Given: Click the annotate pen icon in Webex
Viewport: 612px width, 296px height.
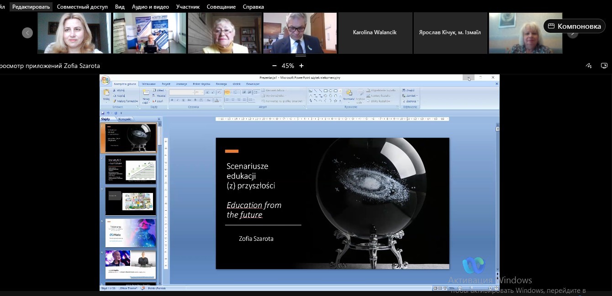Looking at the screenshot, I should pos(589,66).
